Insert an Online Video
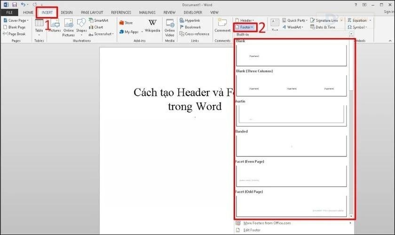 (x=170, y=28)
